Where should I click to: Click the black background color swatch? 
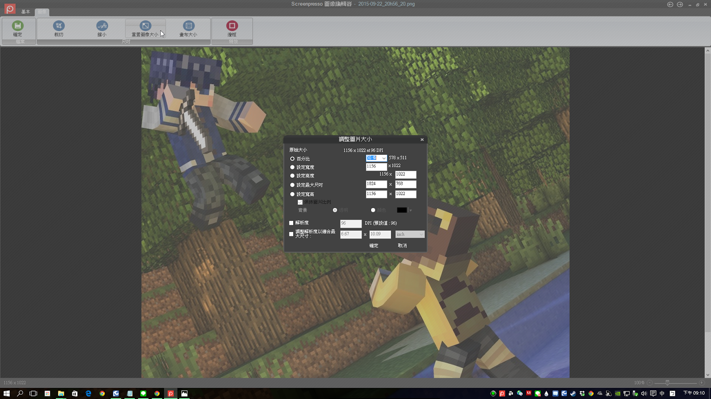pos(402,210)
